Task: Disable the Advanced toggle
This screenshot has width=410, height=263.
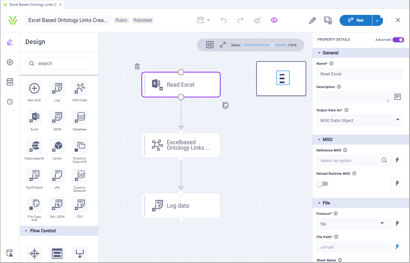Action: coord(398,40)
